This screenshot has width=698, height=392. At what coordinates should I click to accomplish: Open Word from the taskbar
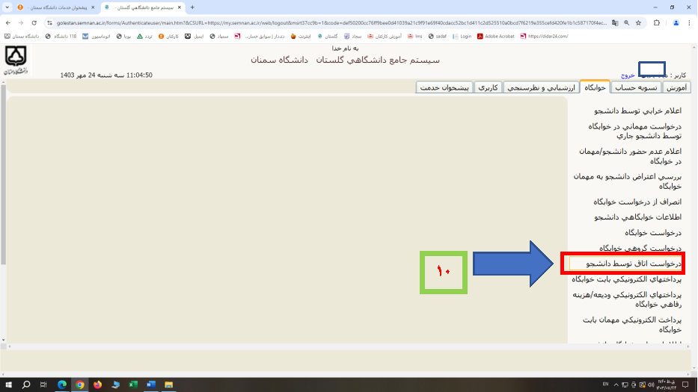coord(151,385)
